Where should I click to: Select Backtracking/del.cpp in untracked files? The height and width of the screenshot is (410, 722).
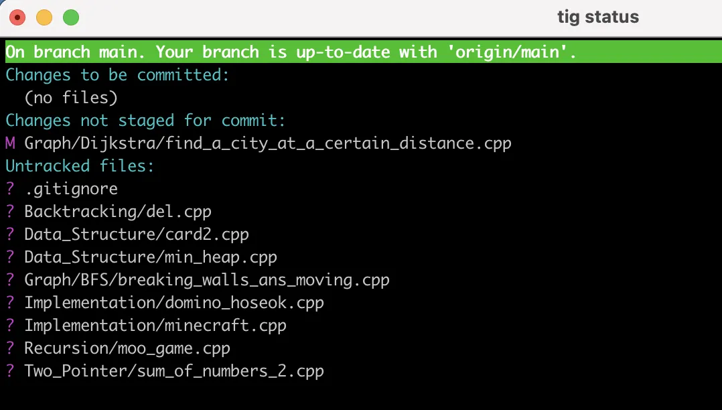tap(118, 212)
